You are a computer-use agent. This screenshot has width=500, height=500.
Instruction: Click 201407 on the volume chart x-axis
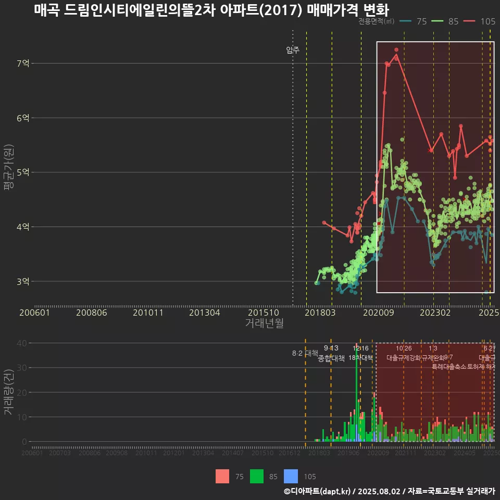click(x=233, y=453)
